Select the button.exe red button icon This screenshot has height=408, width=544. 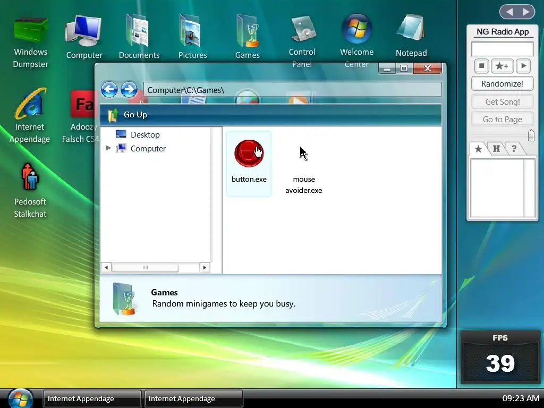(249, 153)
